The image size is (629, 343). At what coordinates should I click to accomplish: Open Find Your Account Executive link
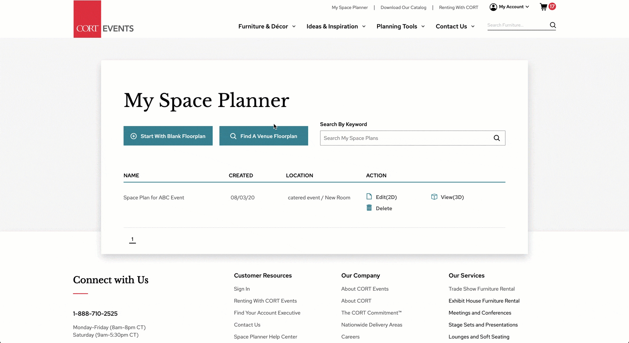click(267, 313)
